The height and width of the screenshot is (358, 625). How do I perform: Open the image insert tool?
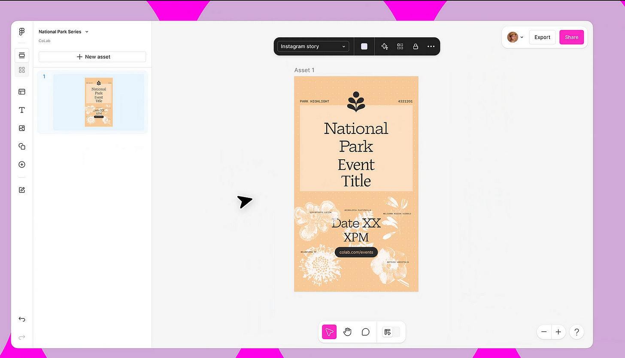click(x=22, y=128)
